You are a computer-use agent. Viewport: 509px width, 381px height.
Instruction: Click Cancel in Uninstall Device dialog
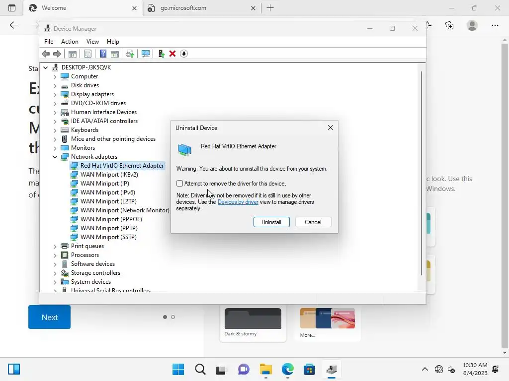(x=313, y=222)
